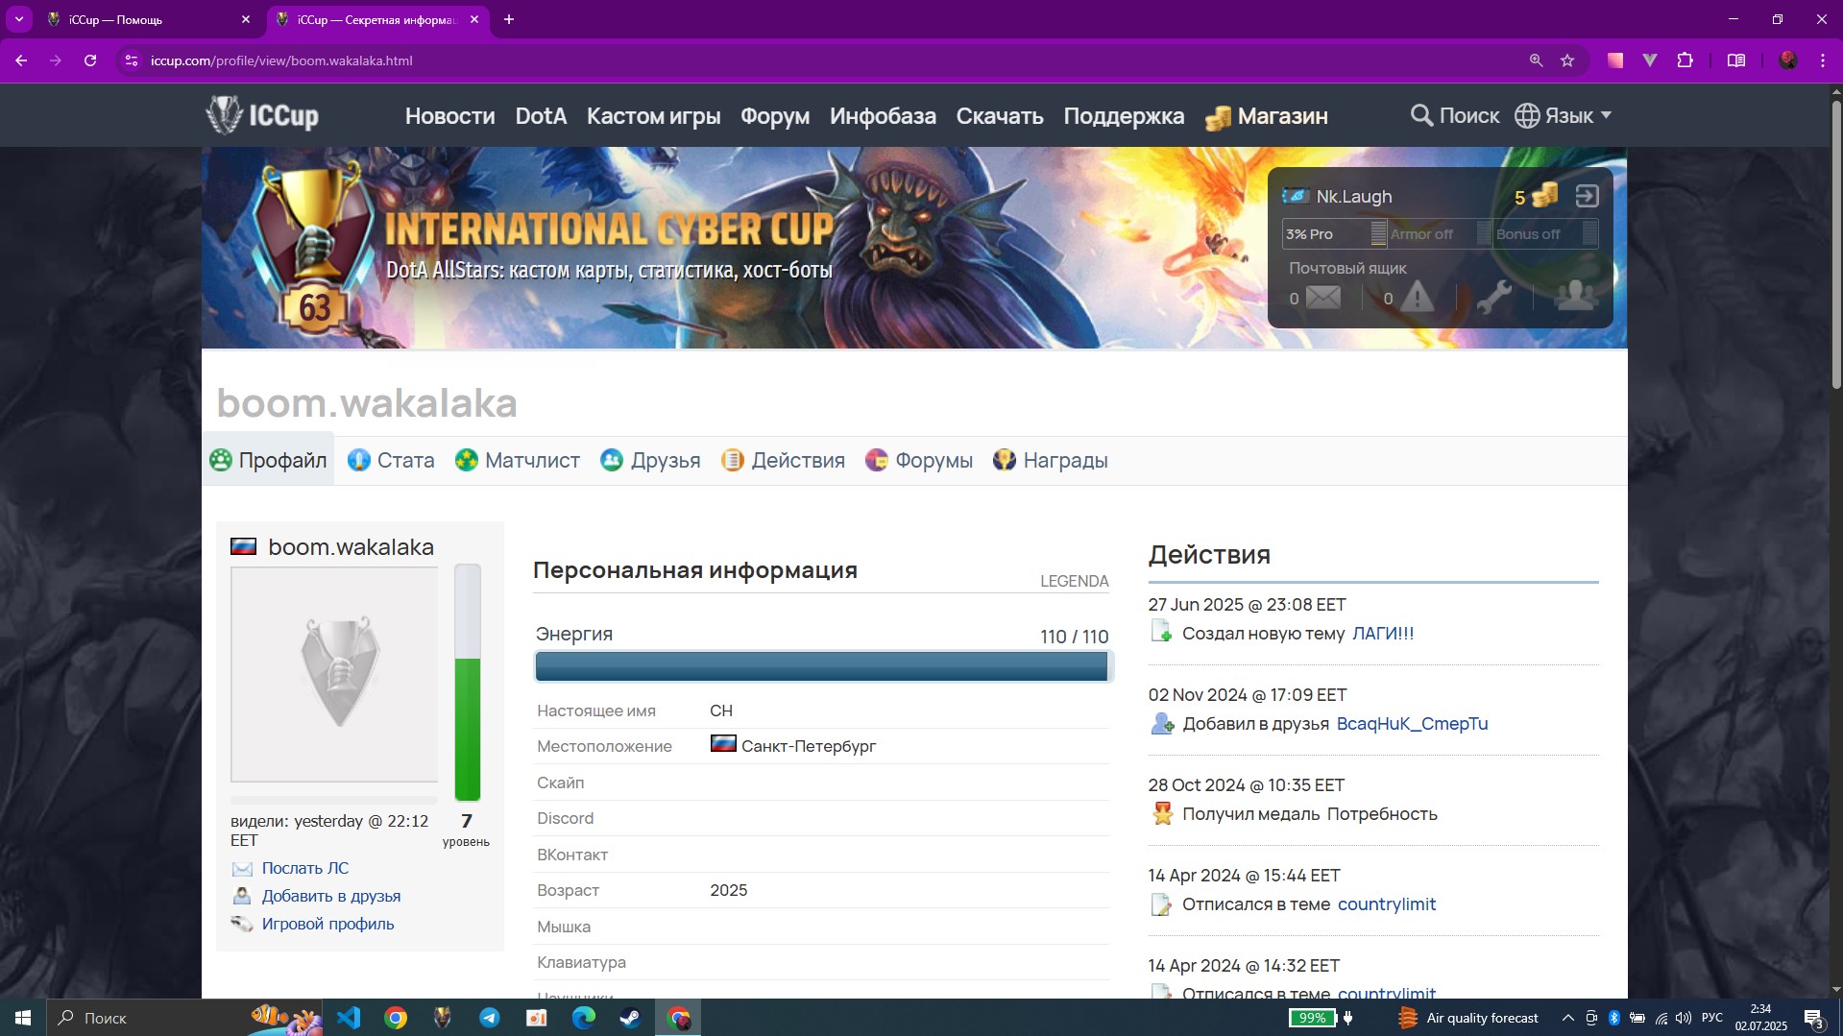Screen dimensions: 1843x1036
Task: Open the BcaqHuK_CmepTu profile link
Action: pyautogui.click(x=1412, y=724)
